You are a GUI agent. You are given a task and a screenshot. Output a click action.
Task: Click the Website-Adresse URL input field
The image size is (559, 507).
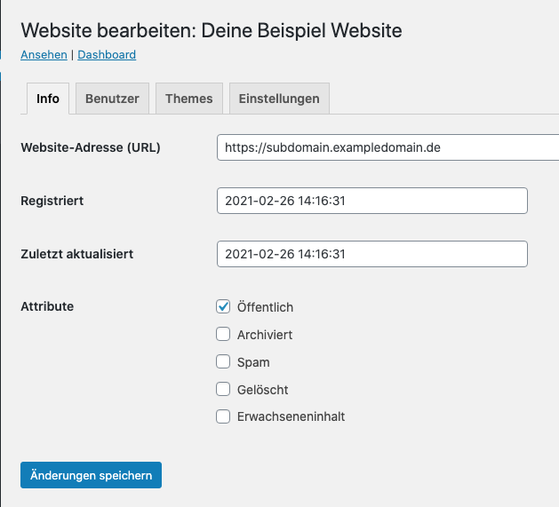[387, 147]
